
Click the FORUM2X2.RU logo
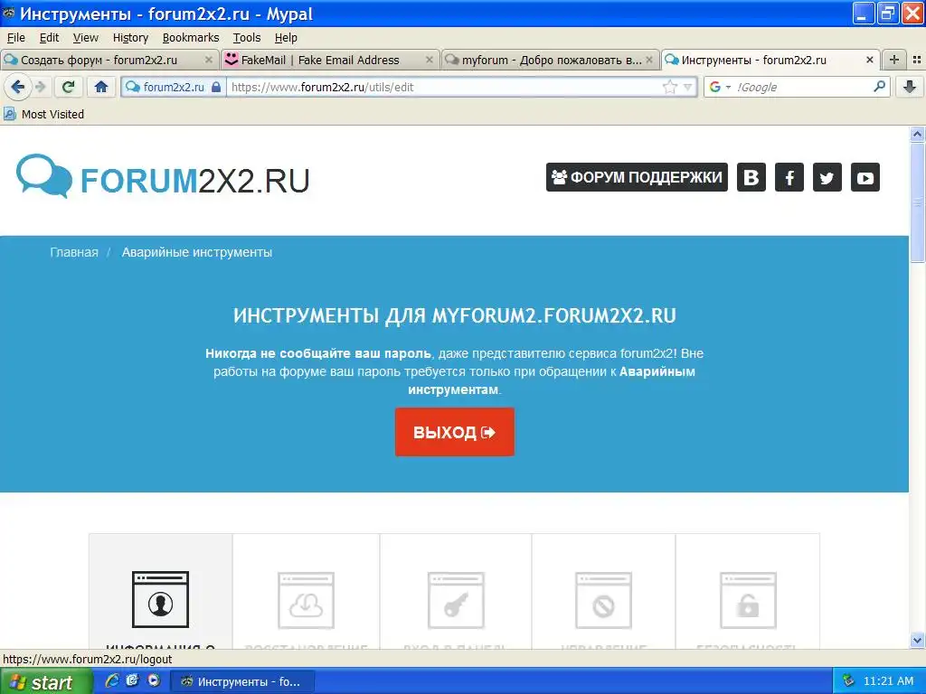click(x=163, y=176)
